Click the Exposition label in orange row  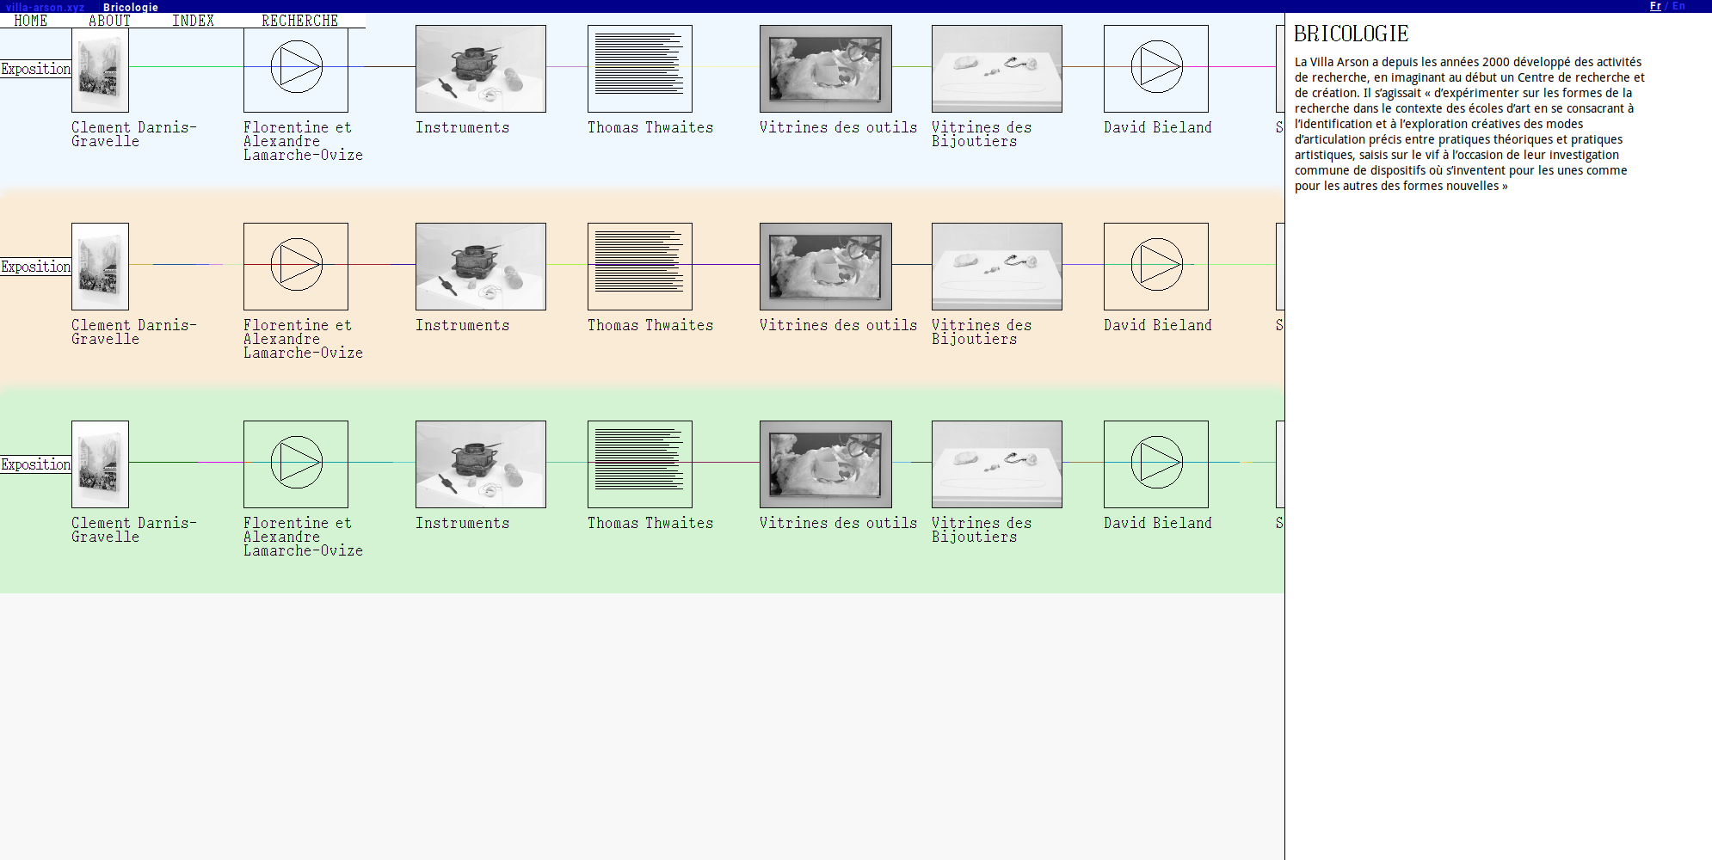coord(35,267)
